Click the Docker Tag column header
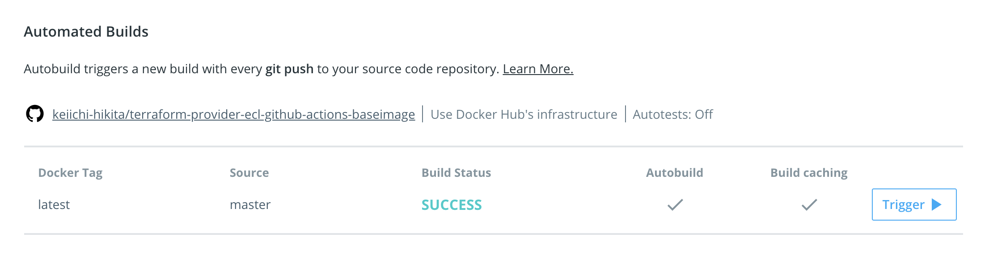Viewport: 989px width, 259px height. 70,173
